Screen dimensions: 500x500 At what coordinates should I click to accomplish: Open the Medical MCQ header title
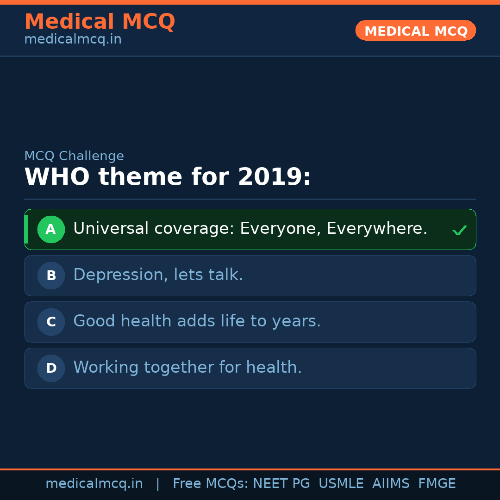(x=100, y=22)
